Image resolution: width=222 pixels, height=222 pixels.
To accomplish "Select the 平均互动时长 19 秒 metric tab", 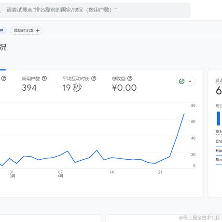I will 79,84.
